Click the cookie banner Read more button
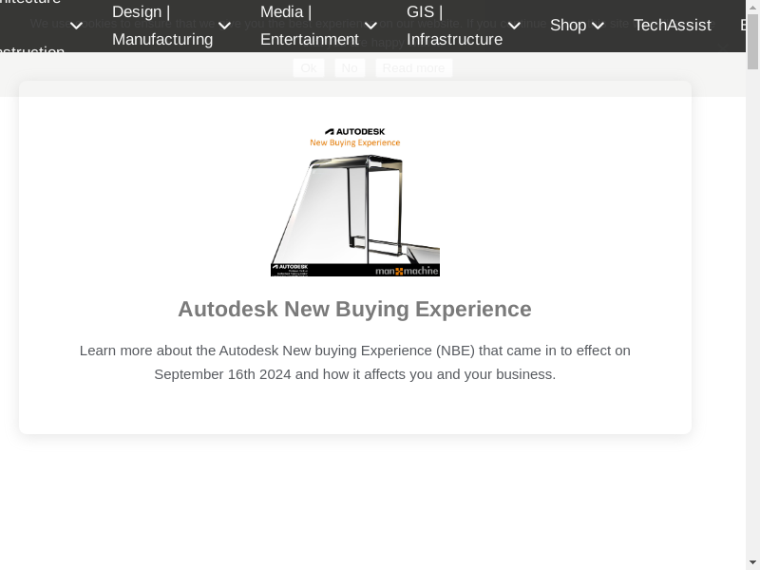Screen dimensions: 760x570 pyautogui.click(x=413, y=67)
